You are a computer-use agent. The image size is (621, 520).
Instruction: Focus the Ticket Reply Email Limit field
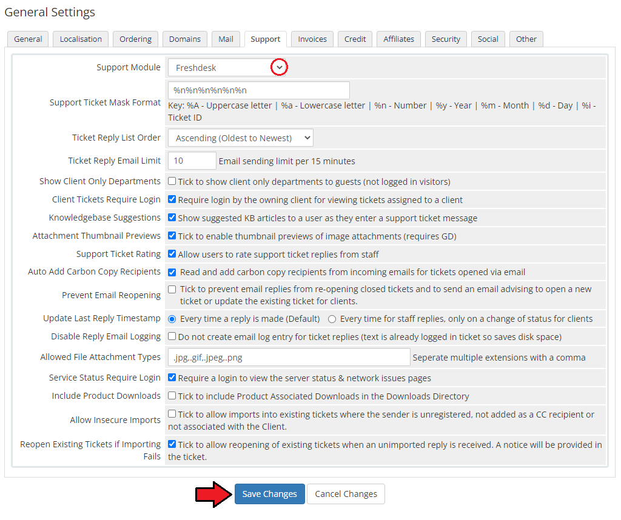click(192, 161)
